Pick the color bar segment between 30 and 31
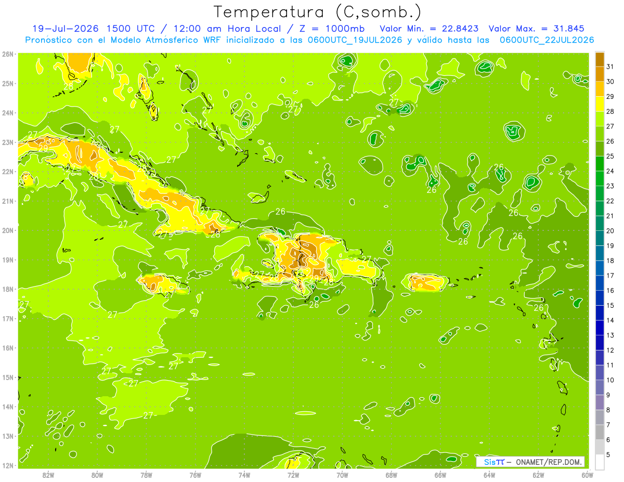 coord(600,73)
